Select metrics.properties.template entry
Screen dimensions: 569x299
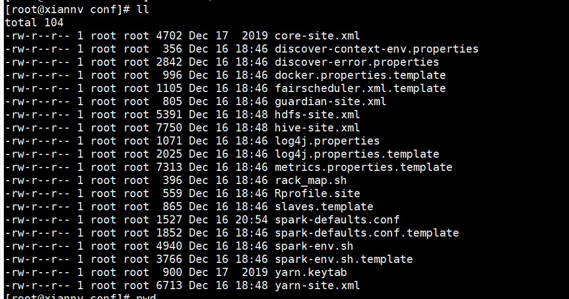363,167
